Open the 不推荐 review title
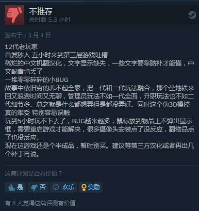Viewport: 199px width, 211px height. pos(41,11)
